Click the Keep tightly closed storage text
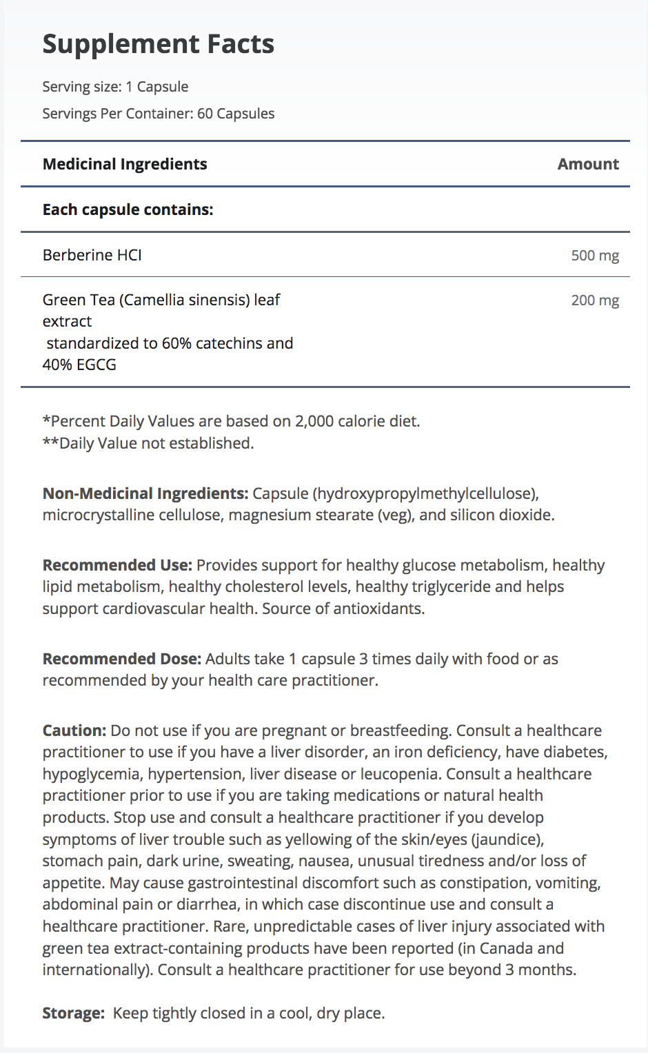The width and height of the screenshot is (648, 1053). click(248, 1013)
